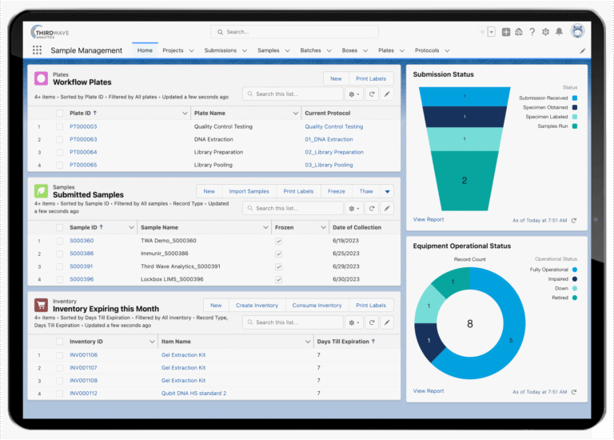
Task: Select the checkbox for INV001106 row
Action: [59, 355]
